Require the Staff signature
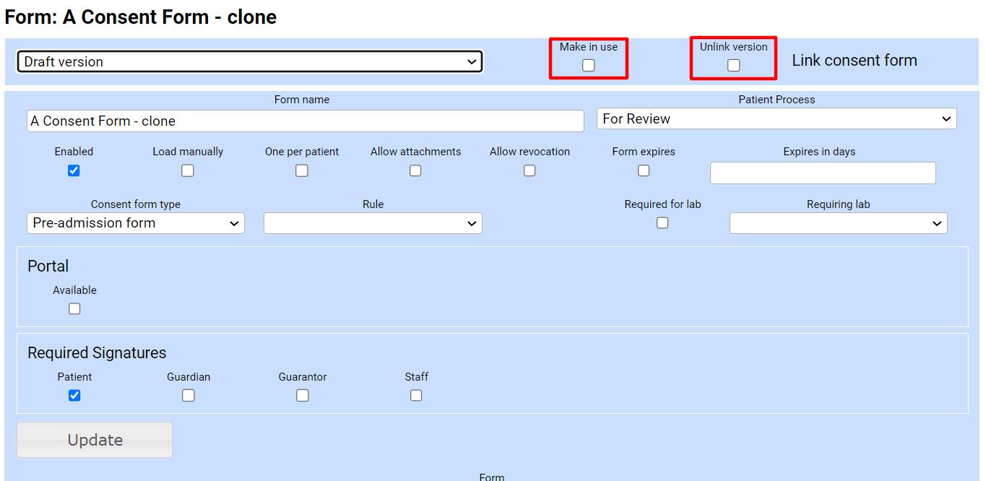 point(415,395)
